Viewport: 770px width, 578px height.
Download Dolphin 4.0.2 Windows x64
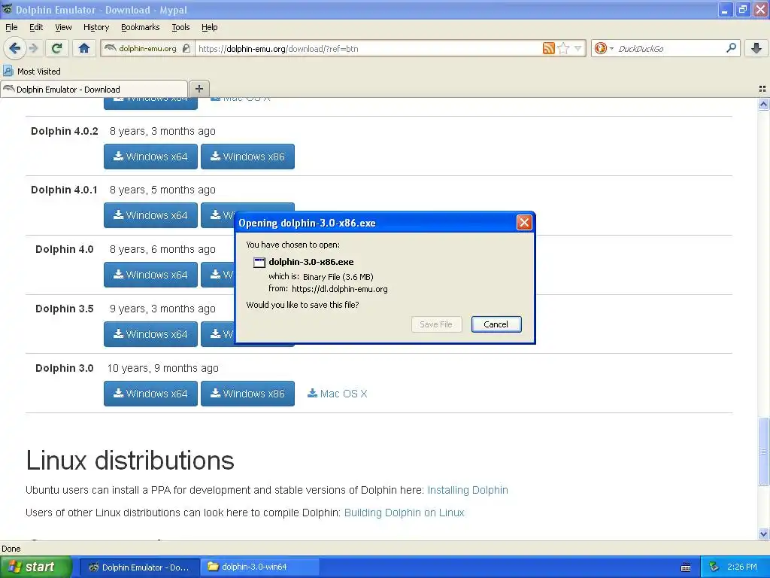[150, 157]
